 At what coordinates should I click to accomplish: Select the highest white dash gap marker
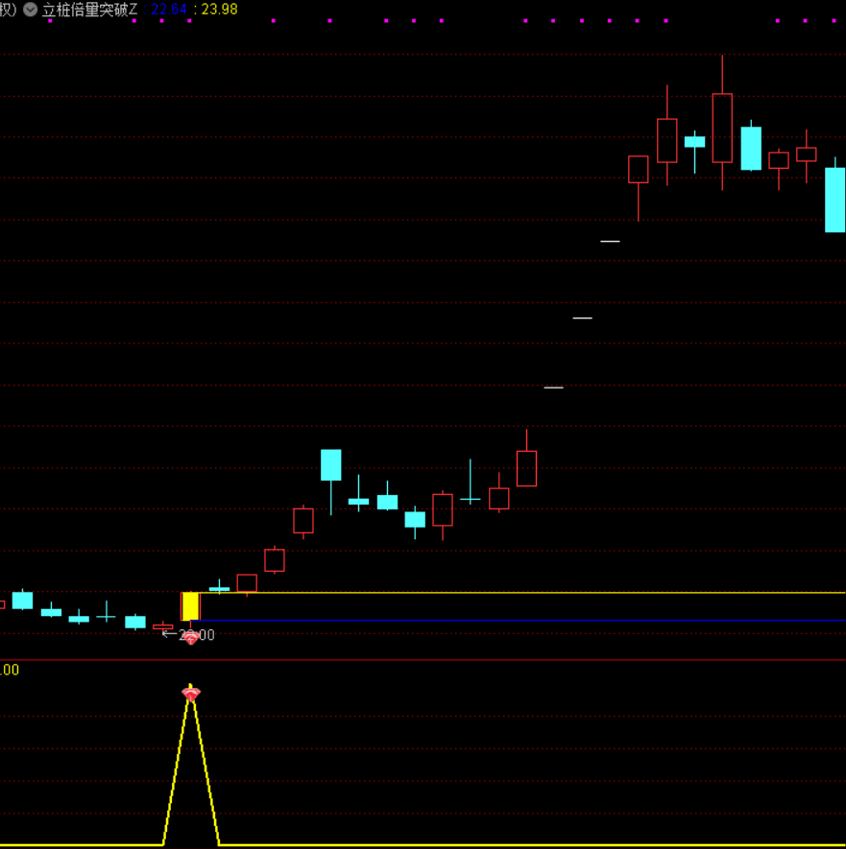click(610, 242)
